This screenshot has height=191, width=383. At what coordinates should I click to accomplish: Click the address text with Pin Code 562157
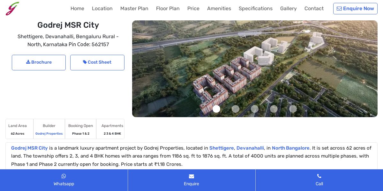click(x=68, y=40)
